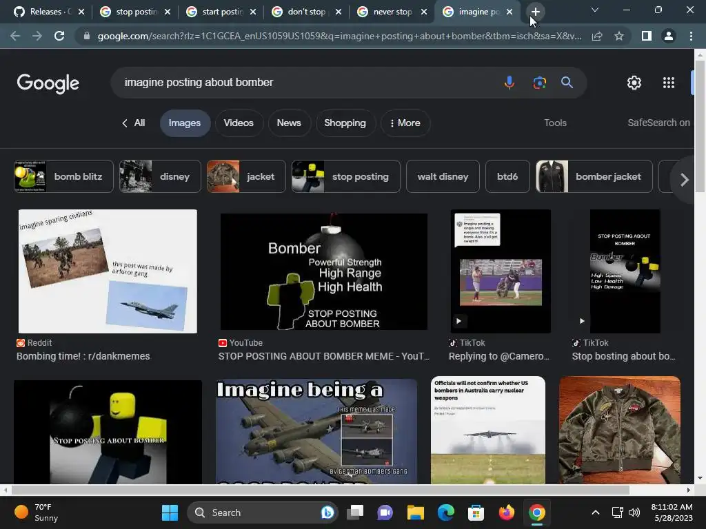Open Task View on the taskbar

point(355,512)
